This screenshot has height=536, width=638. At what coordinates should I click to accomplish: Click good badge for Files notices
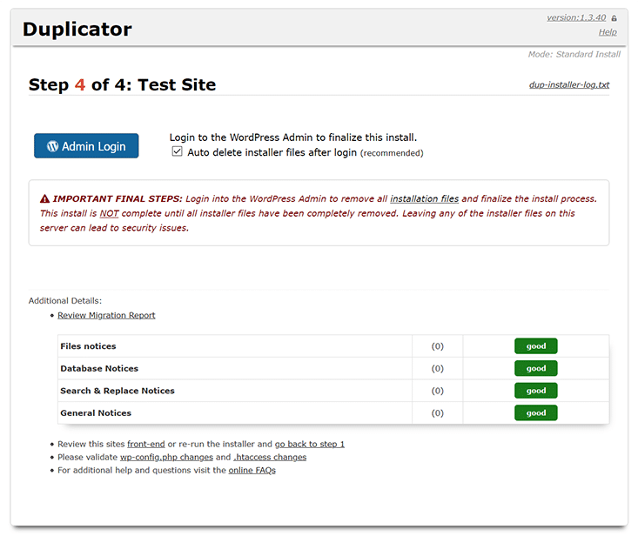(x=536, y=346)
